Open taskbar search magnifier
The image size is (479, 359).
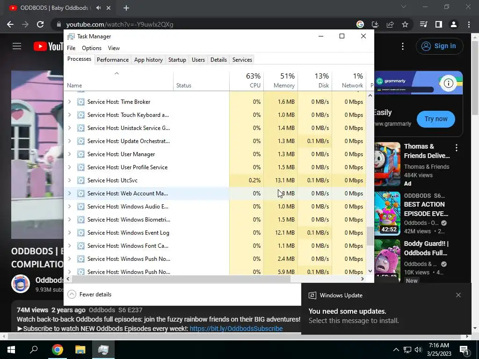tap(34, 350)
